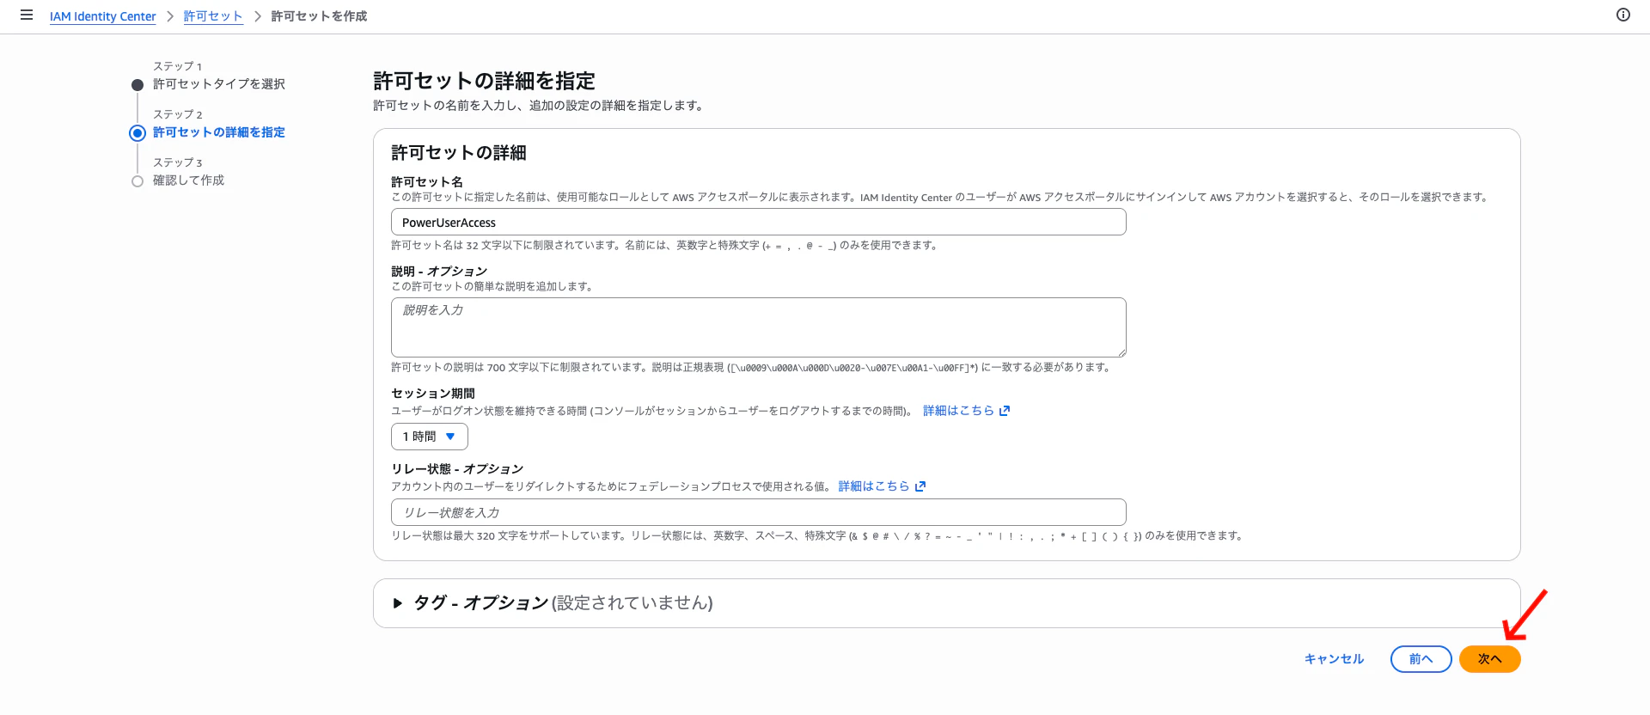1650x715 pixels.
Task: Click the 許可セットを作成 breadcrumb text
Action: [319, 16]
